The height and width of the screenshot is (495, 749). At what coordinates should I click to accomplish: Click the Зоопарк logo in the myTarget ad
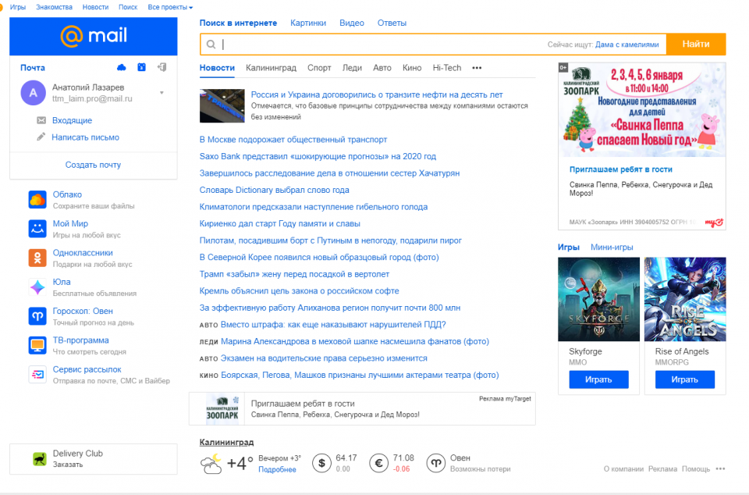pos(222,408)
